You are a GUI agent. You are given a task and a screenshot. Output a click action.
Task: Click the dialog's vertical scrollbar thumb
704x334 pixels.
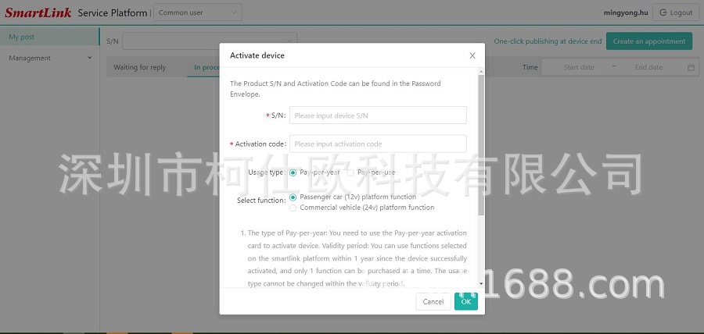click(481, 145)
